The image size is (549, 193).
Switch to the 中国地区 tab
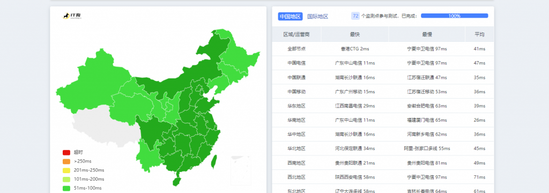point(290,17)
